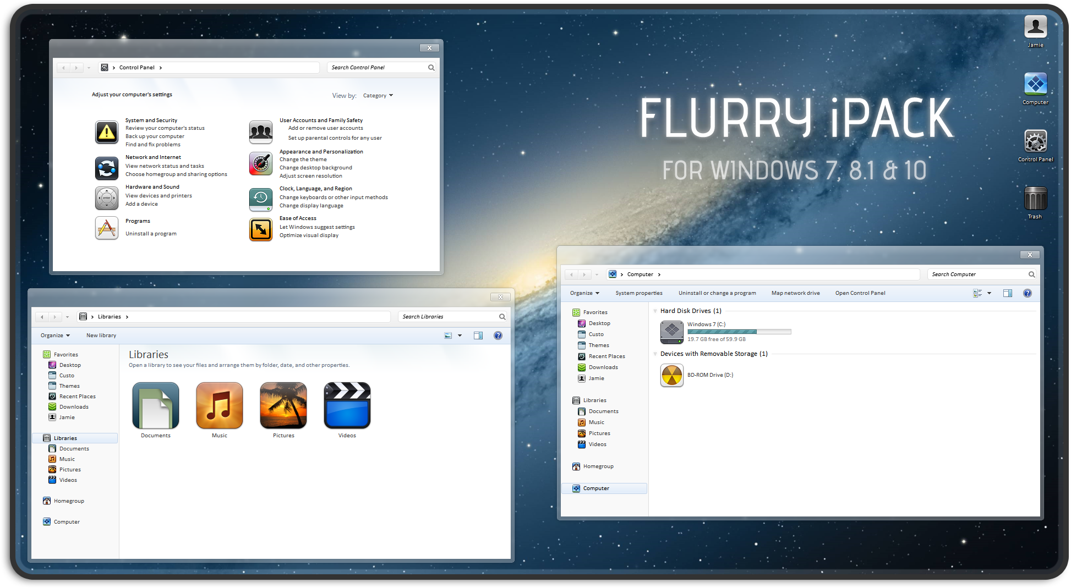Viewport: 1071px width, 588px height.
Task: Click Choose homegroup and sharing options link
Action: pos(176,174)
